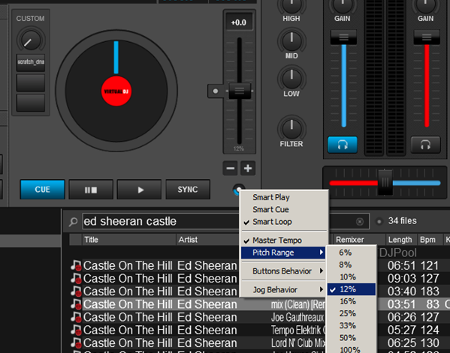Click the pause/stop button
This screenshot has width=450, height=353.
[x=91, y=189]
